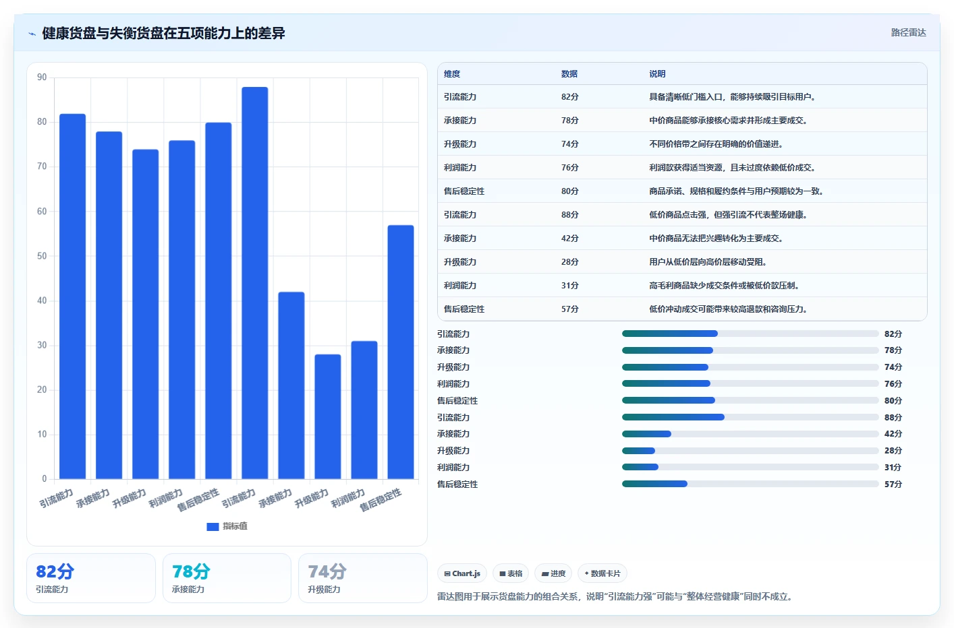Image resolution: width=954 pixels, height=628 pixels.
Task: Click the 74分 progress bar
Action: [750, 367]
